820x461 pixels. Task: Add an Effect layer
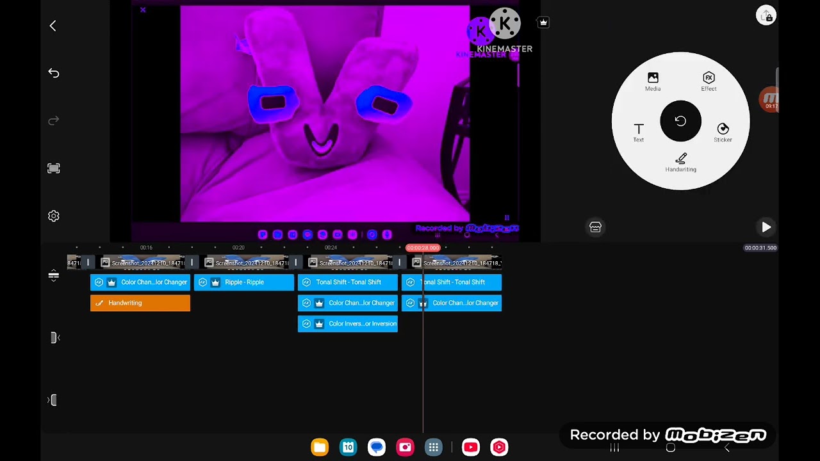coord(709,82)
